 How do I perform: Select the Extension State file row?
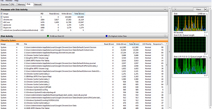tap(83, 71)
